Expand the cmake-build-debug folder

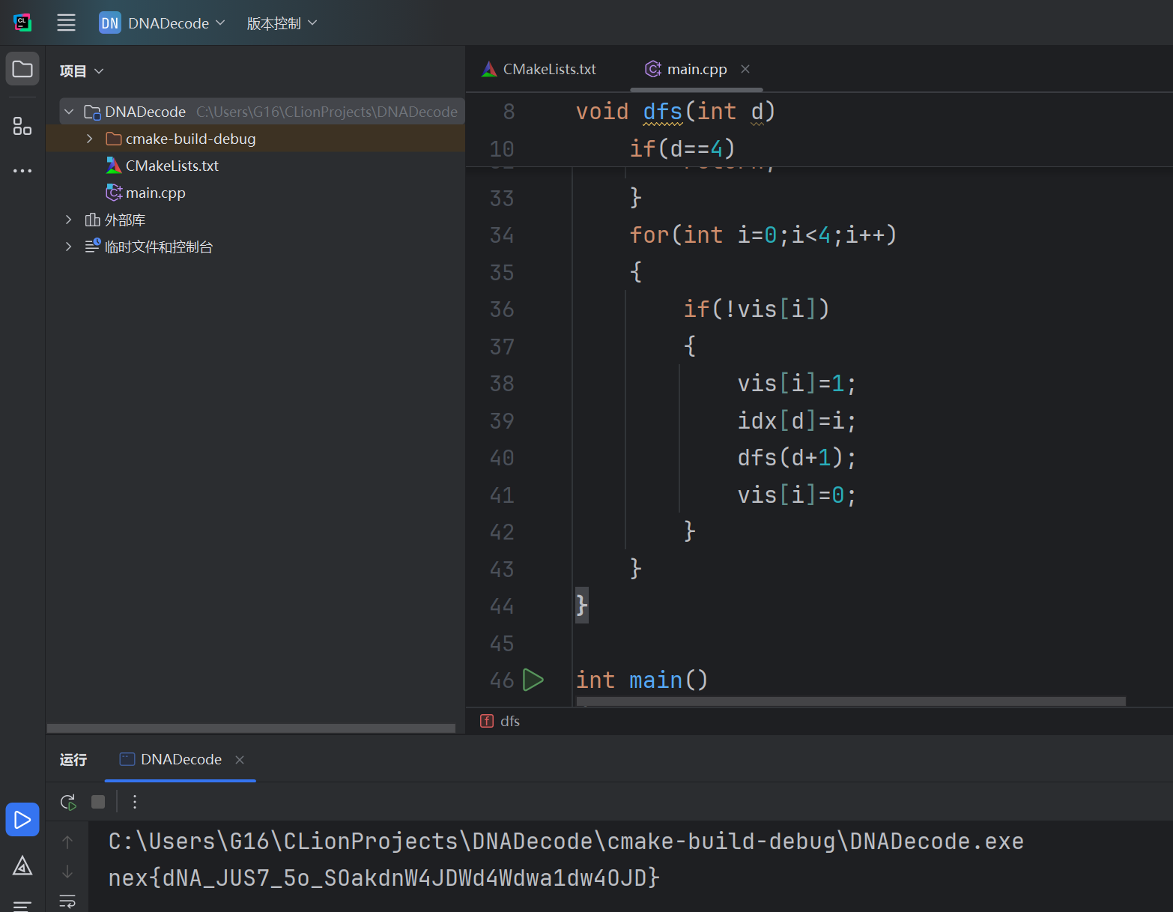[x=90, y=139]
